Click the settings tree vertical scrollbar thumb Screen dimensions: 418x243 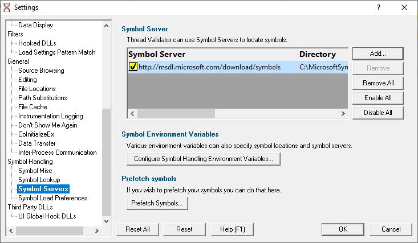click(107, 162)
